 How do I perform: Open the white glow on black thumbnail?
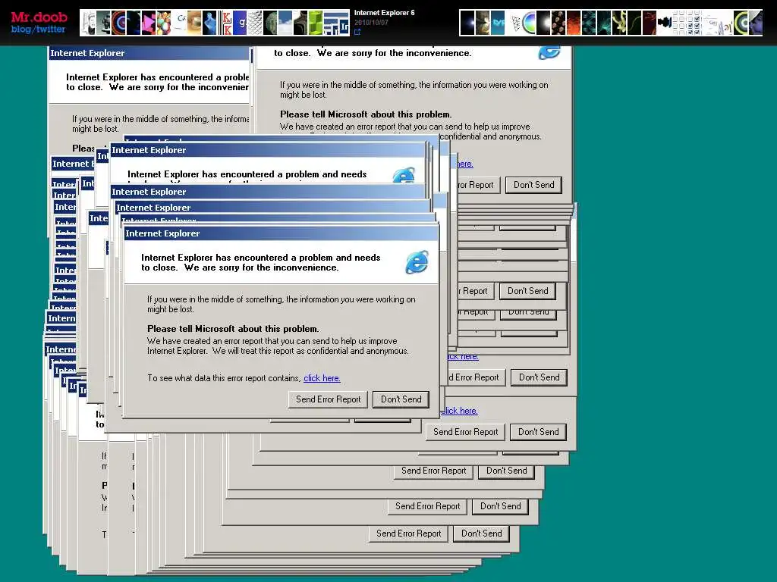[x=543, y=23]
